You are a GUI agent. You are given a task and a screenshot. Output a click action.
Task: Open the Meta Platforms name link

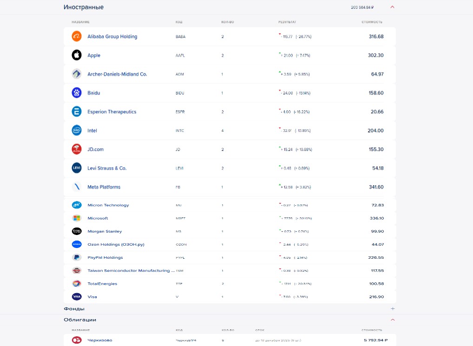[104, 187]
